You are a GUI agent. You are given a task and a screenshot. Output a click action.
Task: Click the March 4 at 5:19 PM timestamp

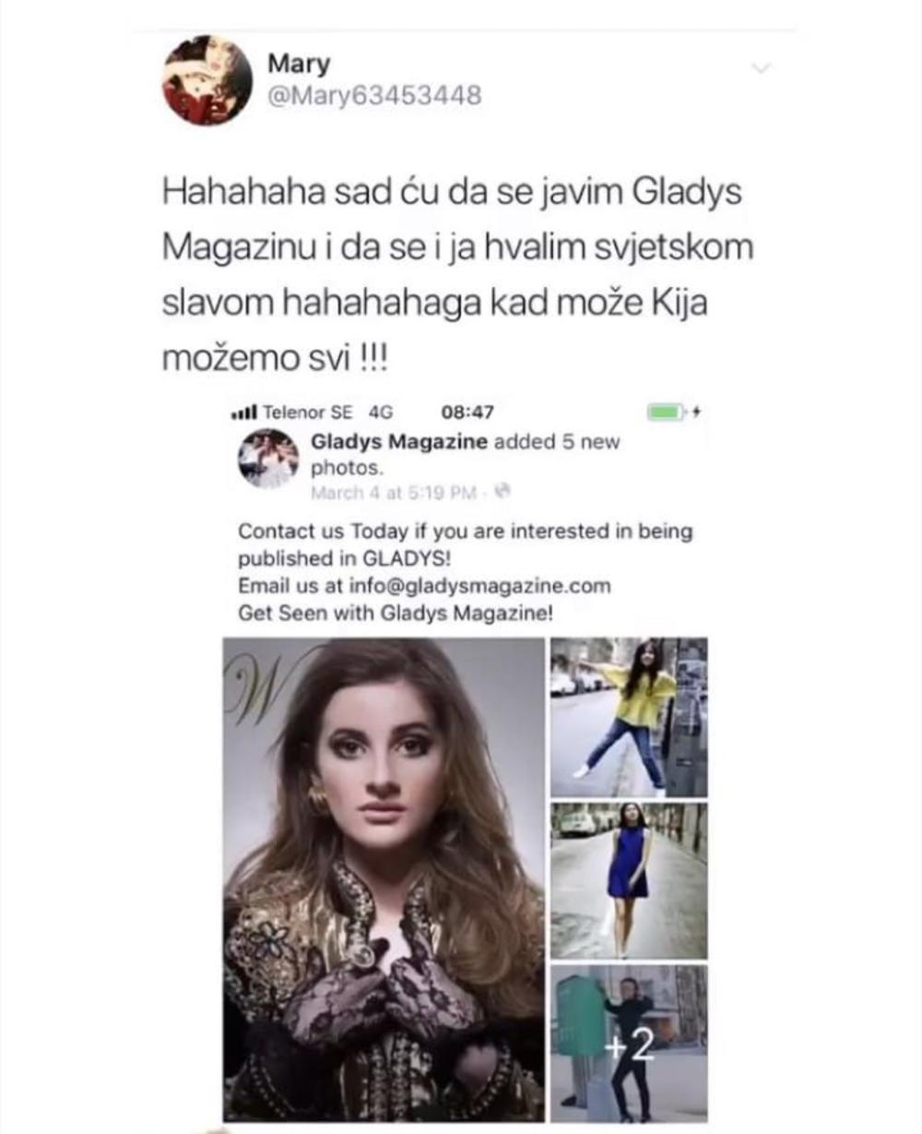click(x=392, y=493)
